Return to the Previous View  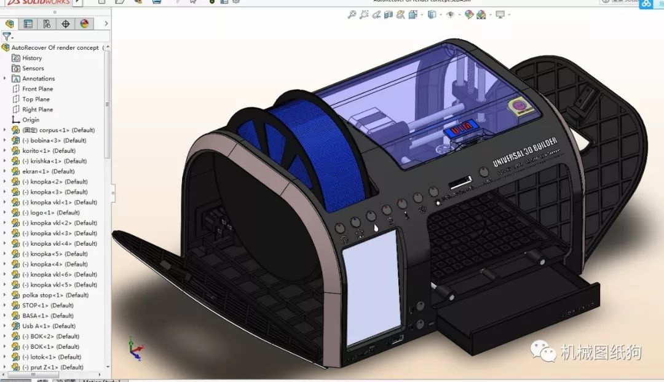(376, 15)
